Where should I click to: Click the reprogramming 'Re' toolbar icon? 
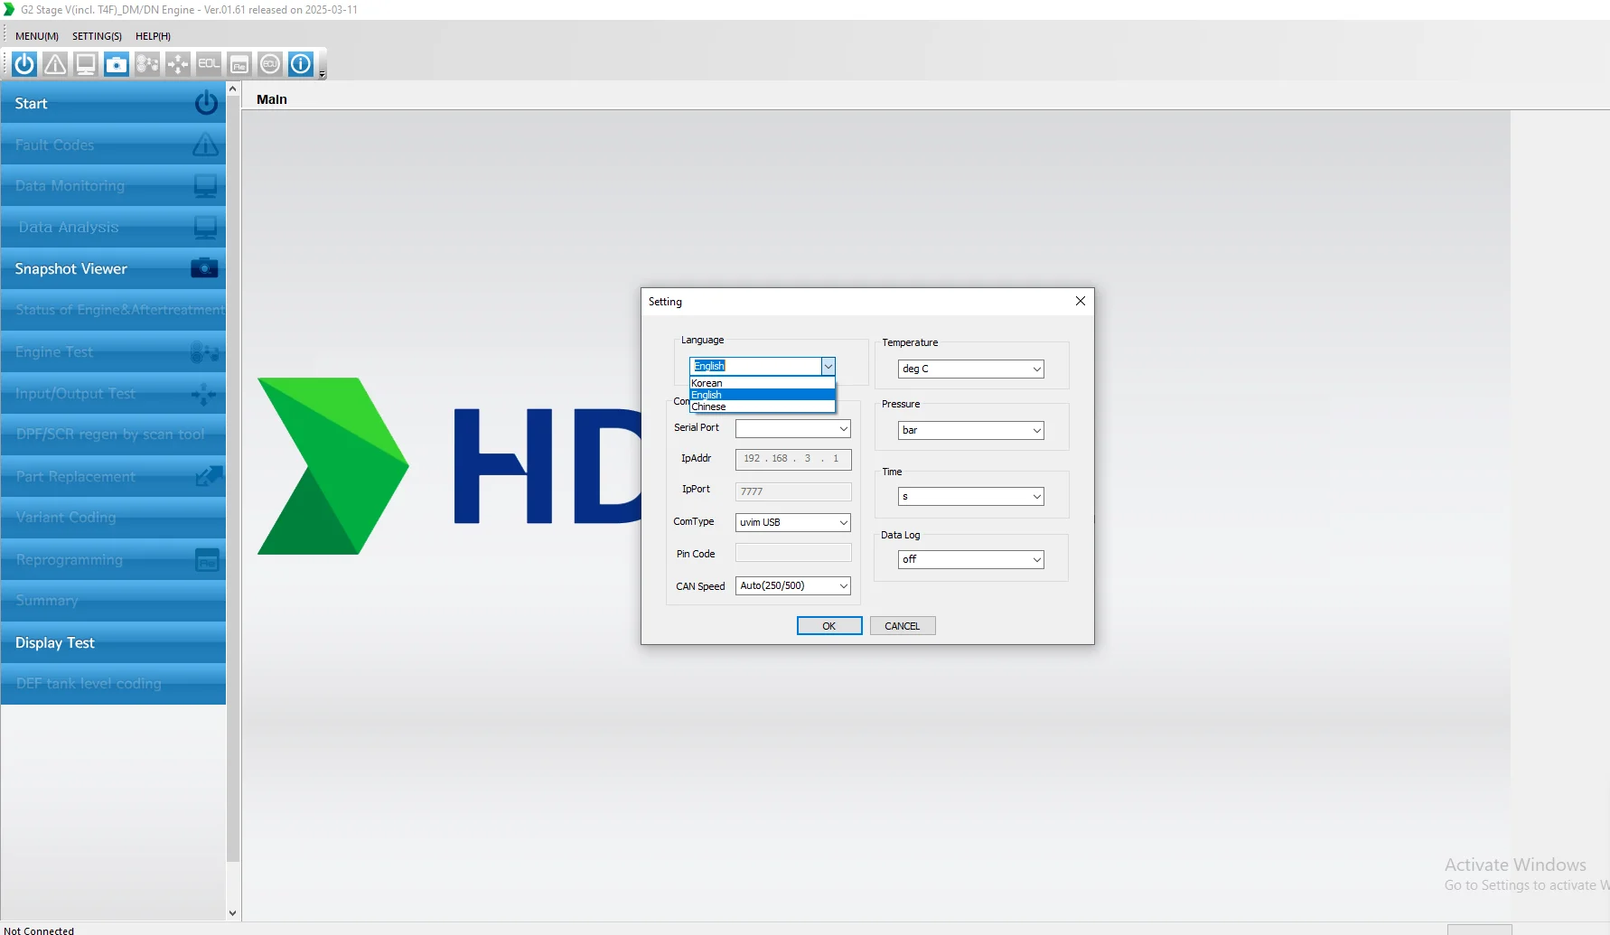(239, 64)
